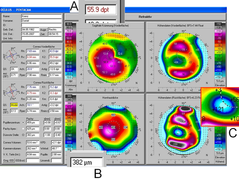Click the Pachy Apex white dot marker

(23, 129)
